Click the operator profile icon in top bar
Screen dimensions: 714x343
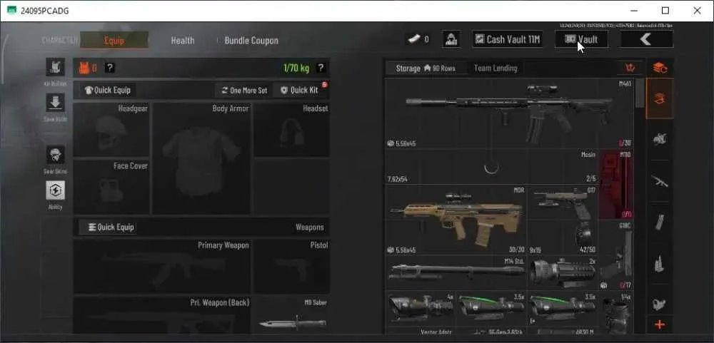tap(451, 39)
